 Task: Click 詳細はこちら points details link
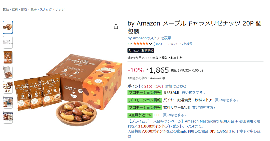click(176, 86)
